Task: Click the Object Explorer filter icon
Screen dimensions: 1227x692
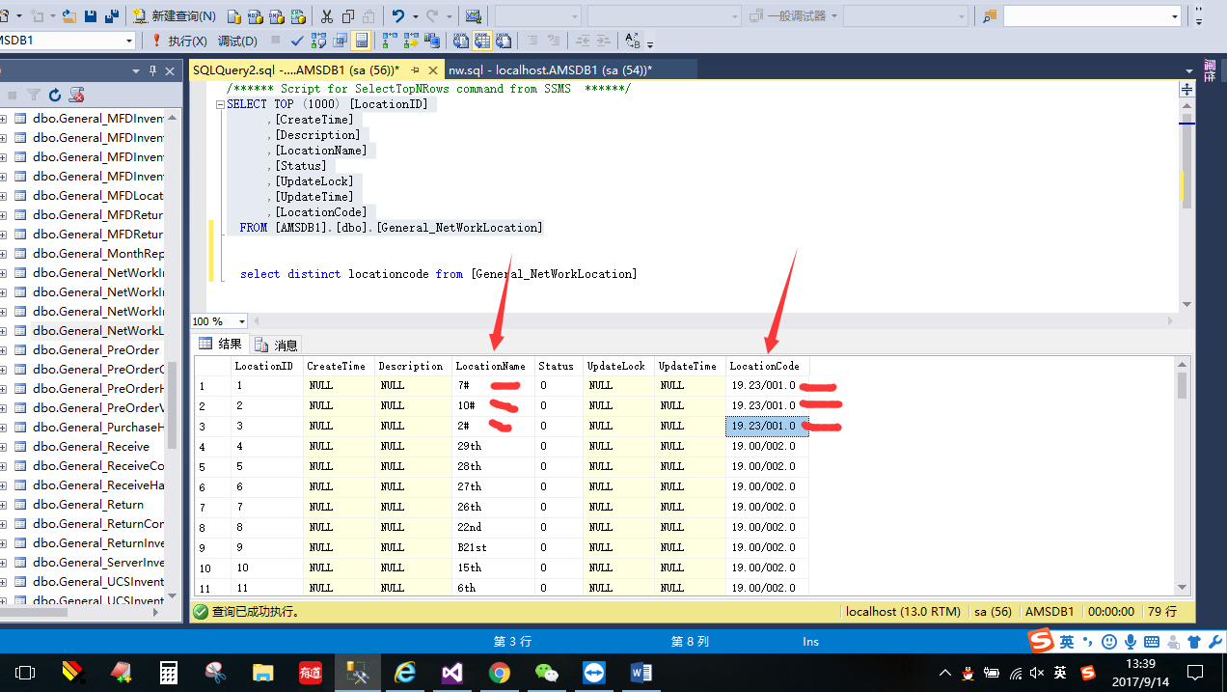Action: (34, 95)
